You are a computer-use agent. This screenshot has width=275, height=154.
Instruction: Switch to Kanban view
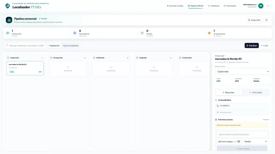pyautogui.click(x=252, y=46)
